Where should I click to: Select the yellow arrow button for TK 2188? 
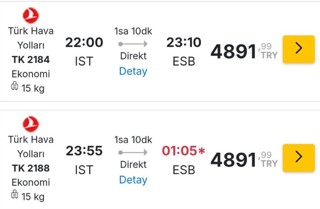pyautogui.click(x=299, y=158)
